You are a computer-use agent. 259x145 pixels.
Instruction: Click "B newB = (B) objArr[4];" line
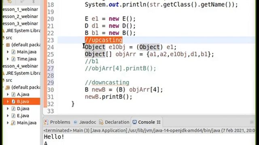click(x=124, y=90)
